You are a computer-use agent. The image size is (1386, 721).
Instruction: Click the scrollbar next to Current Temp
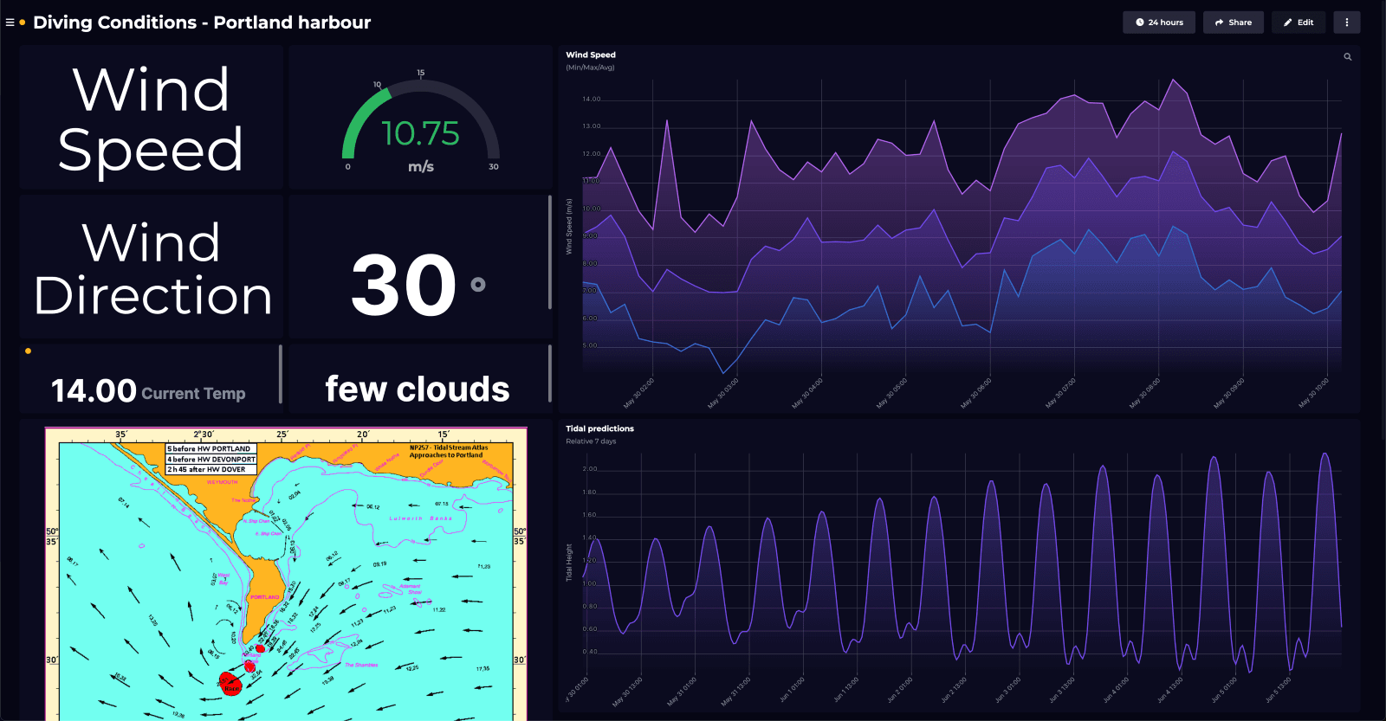tap(281, 374)
